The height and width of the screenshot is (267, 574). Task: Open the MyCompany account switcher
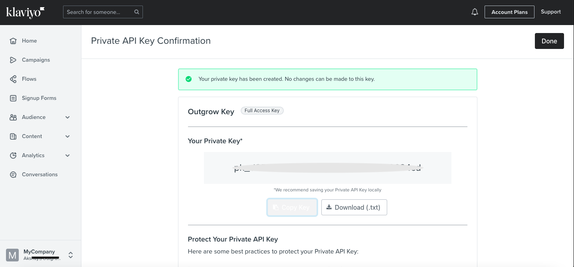click(x=70, y=255)
